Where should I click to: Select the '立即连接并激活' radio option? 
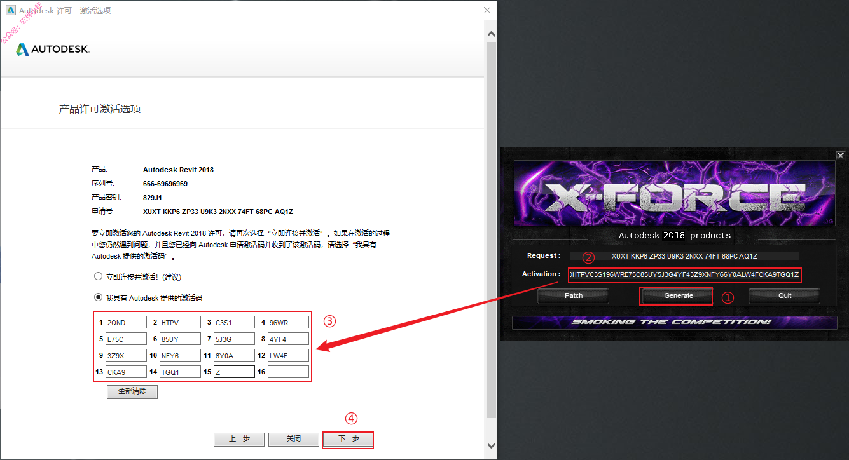coord(98,276)
